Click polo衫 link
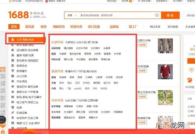This screenshot has height=134, width=195. pyautogui.click(x=78, y=89)
